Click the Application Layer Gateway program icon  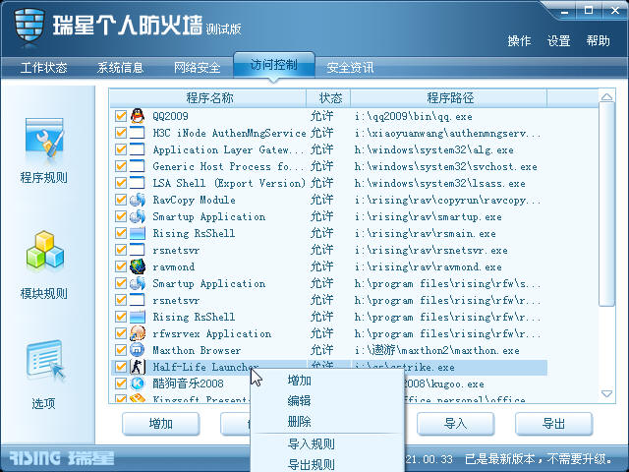point(138,149)
